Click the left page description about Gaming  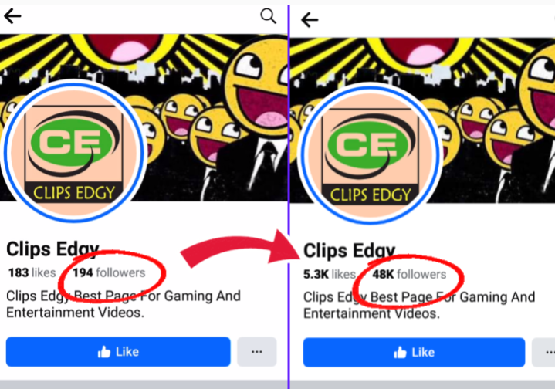tap(124, 304)
